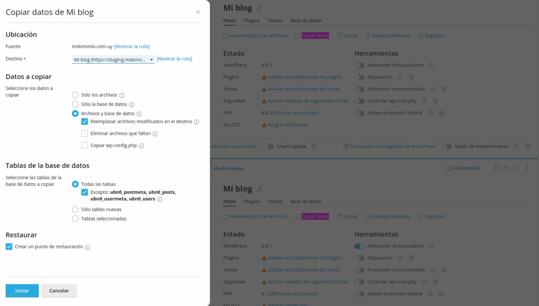Click the edit pencil in the PHP 8.0.30 site card
539x306 pixels.
click(x=259, y=8)
